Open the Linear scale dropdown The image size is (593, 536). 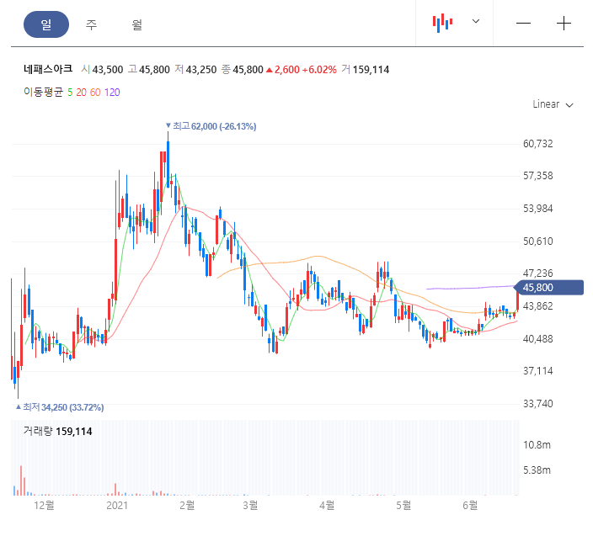point(553,104)
